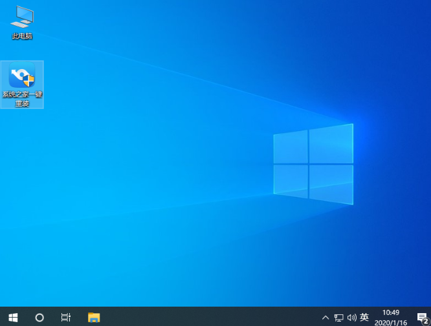Open Cortana search circle on taskbar
431x326 pixels.
pos(39,318)
